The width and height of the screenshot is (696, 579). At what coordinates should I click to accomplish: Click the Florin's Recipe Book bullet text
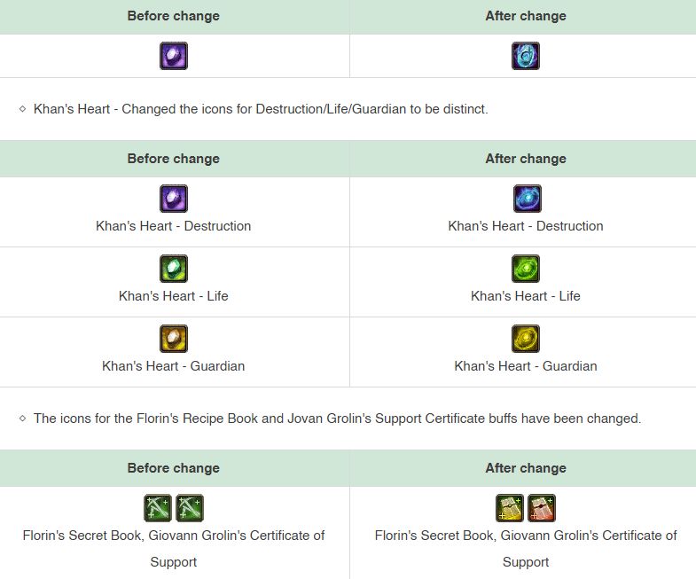(337, 419)
